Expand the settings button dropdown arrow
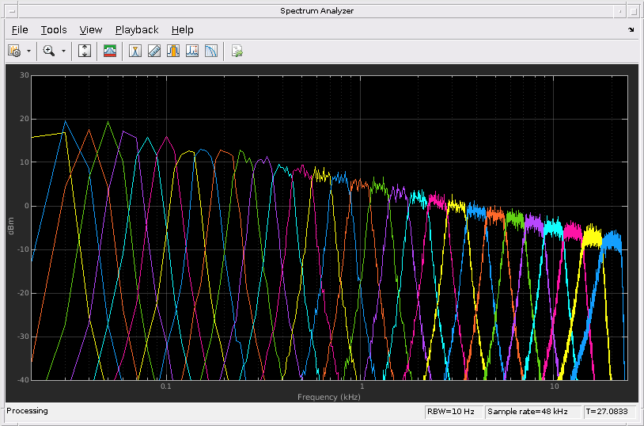 pos(28,51)
